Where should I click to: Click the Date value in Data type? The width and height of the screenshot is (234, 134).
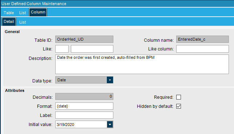click(x=62, y=80)
